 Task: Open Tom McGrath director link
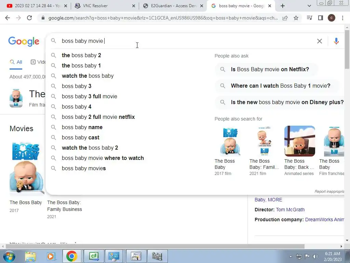coord(290,210)
